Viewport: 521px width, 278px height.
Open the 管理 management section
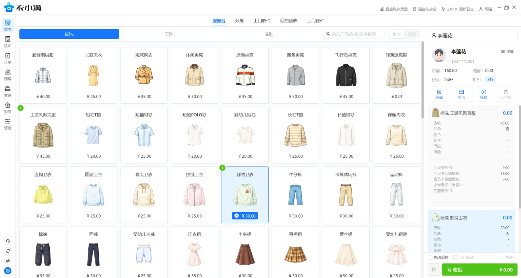[8, 124]
